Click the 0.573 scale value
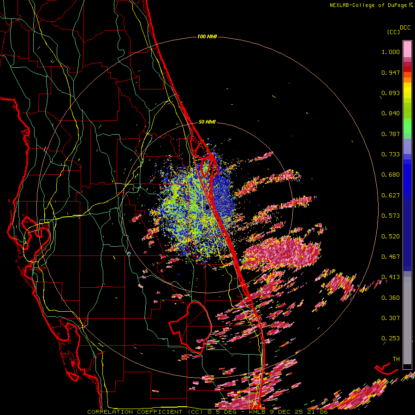 (391, 216)
